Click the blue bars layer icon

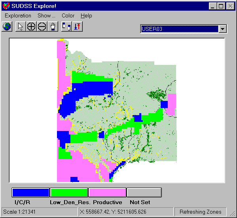[x=66, y=27]
